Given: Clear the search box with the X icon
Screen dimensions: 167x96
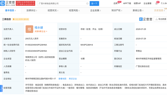Looking at the screenshot, I should coord(87,3).
